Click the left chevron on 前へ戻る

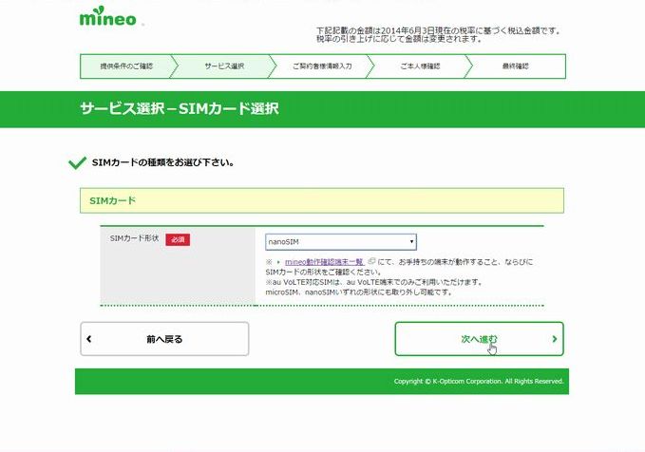coord(89,339)
